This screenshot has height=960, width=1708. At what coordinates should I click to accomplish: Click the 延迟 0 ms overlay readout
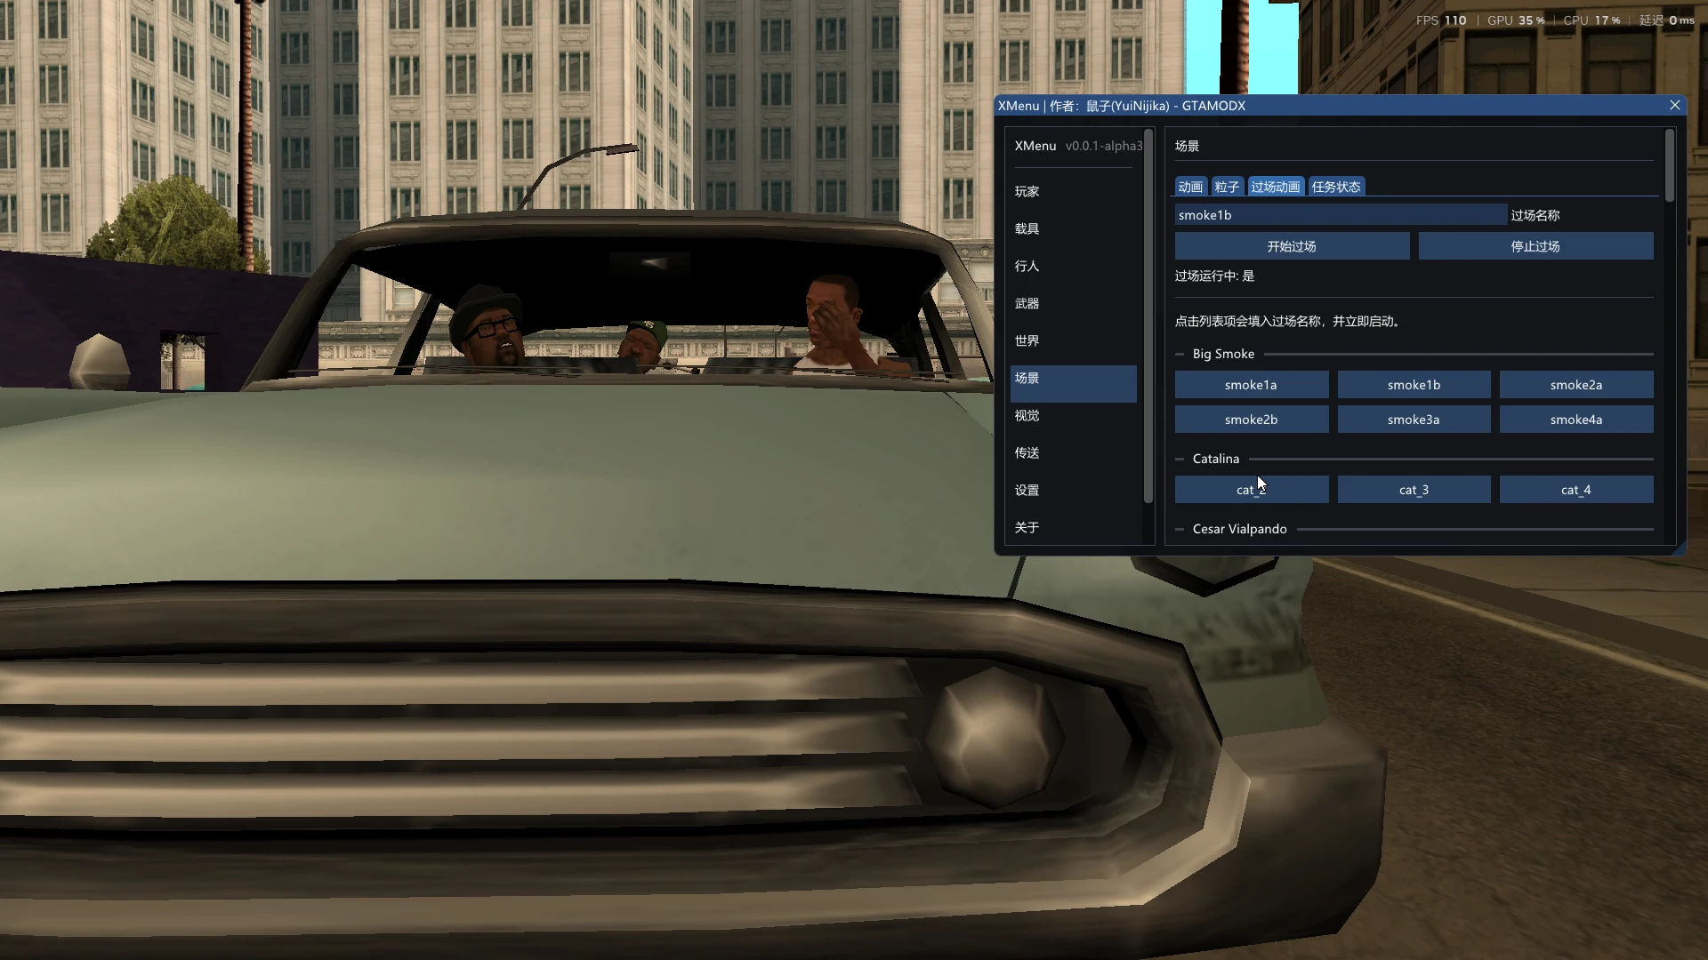tap(1667, 20)
